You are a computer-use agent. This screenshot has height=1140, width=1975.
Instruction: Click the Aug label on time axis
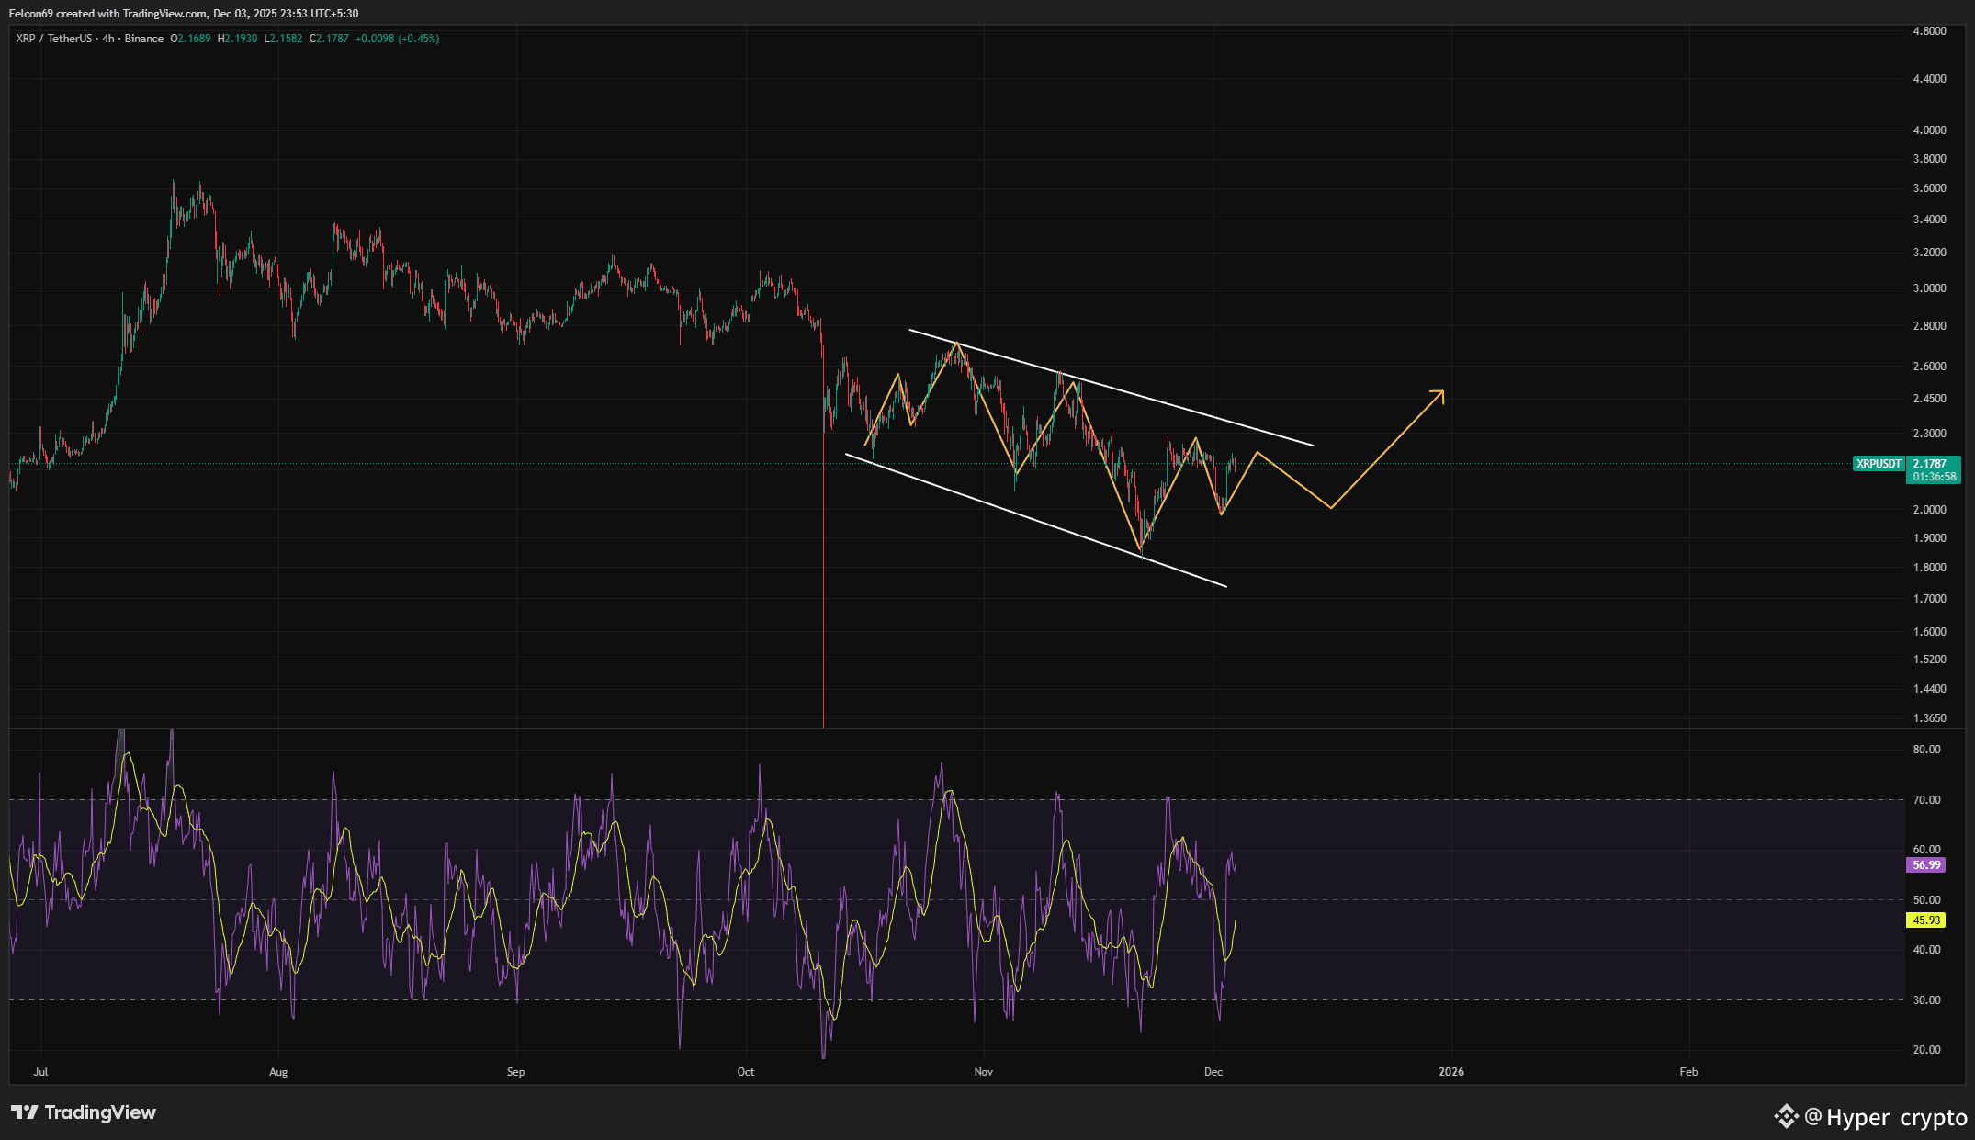coord(278,1072)
